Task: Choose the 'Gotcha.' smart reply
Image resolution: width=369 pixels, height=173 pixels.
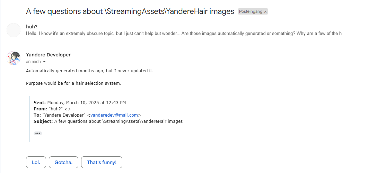Action: pos(63,162)
